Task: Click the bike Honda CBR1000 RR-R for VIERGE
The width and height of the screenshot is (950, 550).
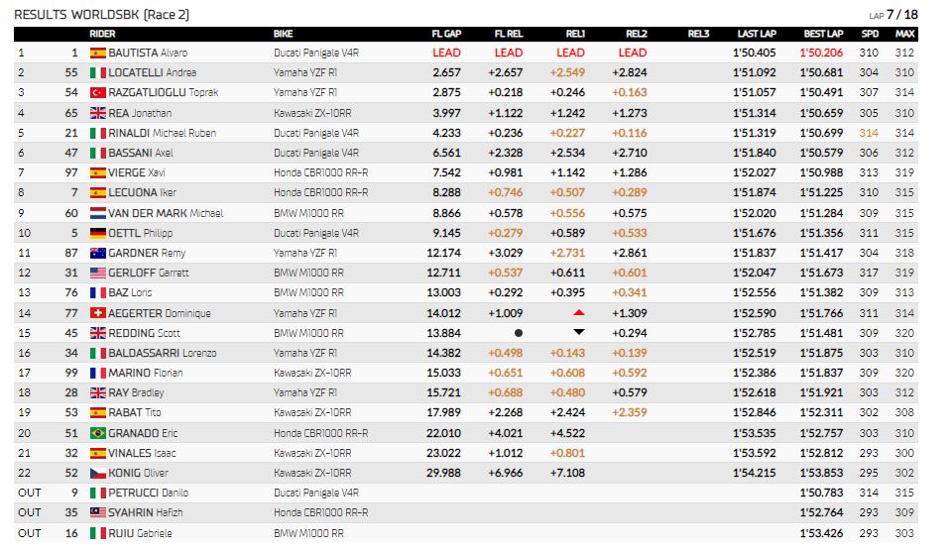Action: 320,172
